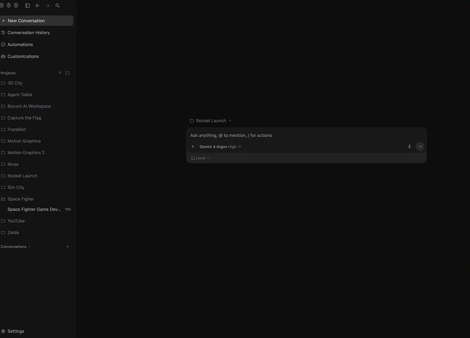Expand the Conversations section chevron
This screenshot has height=338, width=470.
pyautogui.click(x=29, y=247)
